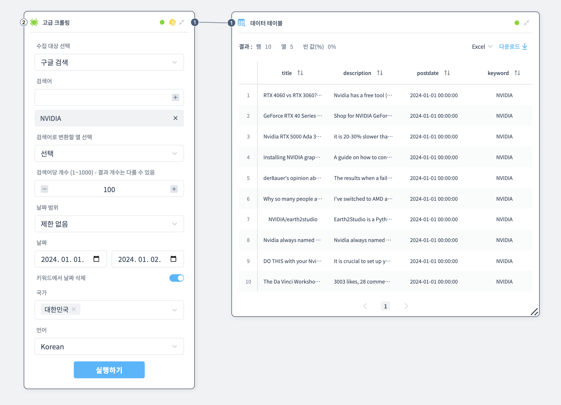
Task: Click the orange status icon in crawling panel
Action: [172, 22]
